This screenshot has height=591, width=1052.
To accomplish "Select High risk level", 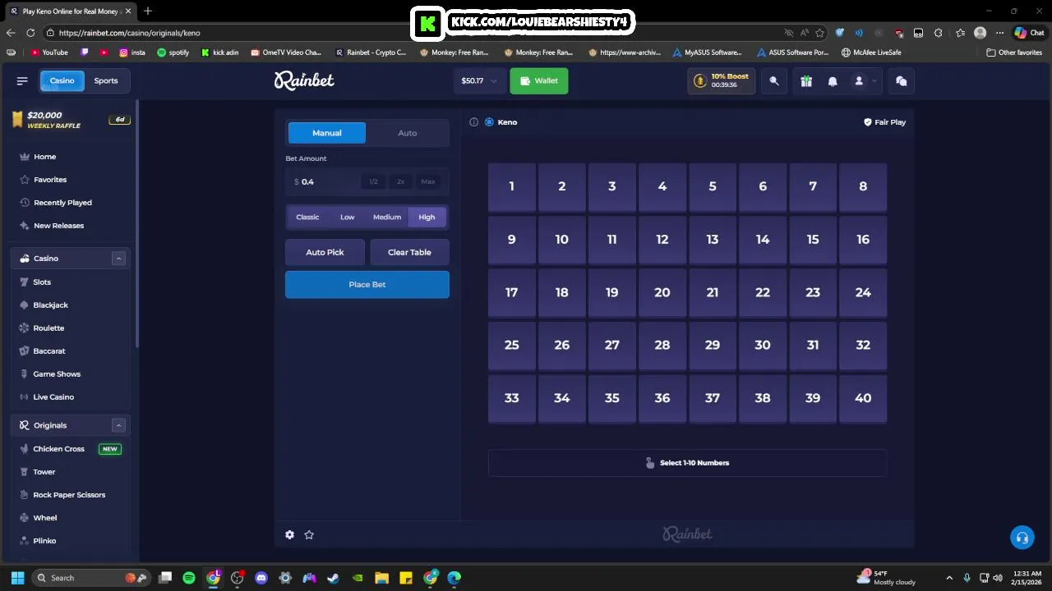I will [x=427, y=217].
